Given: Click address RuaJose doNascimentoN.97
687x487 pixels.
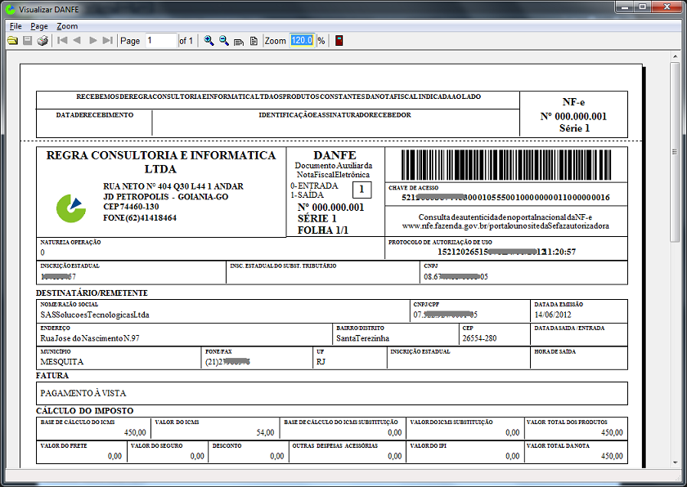Looking at the screenshot, I should [x=90, y=338].
